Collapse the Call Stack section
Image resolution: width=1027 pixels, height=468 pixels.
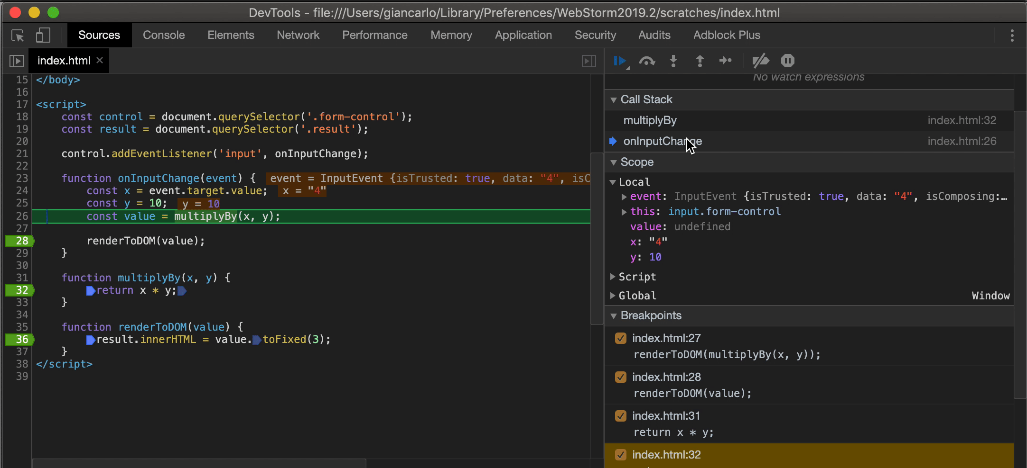[x=614, y=100]
